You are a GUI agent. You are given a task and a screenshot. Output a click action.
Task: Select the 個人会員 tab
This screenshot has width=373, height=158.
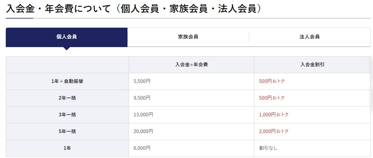pos(67,37)
